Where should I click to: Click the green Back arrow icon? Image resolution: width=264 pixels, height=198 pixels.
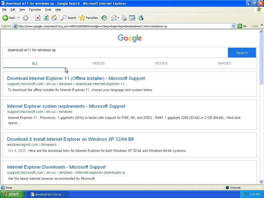(x=5, y=18)
